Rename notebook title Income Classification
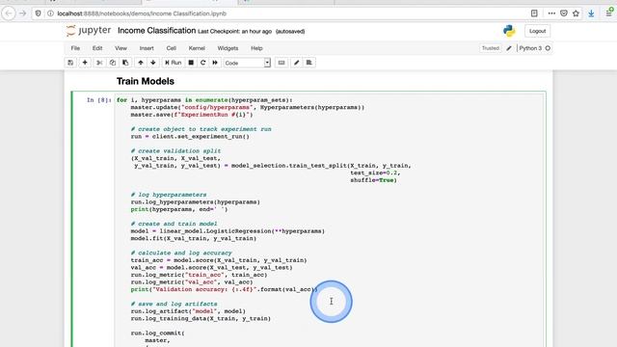This screenshot has width=617, height=347. click(156, 30)
